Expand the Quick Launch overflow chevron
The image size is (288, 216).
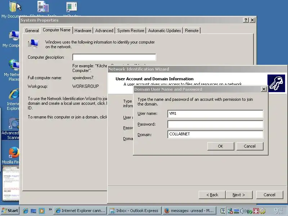(50, 209)
